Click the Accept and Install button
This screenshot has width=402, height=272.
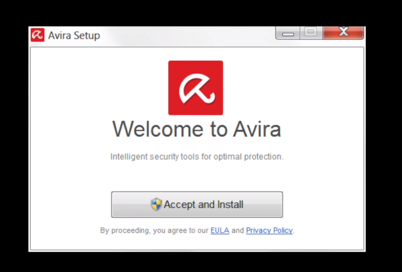click(197, 204)
